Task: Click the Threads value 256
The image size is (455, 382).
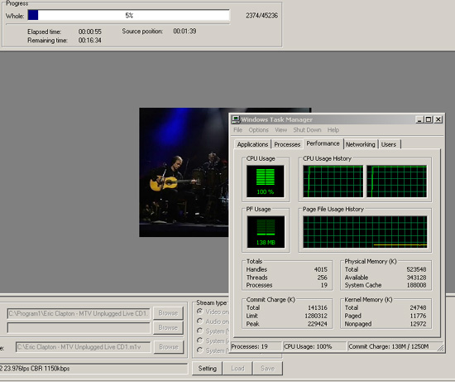Action: 322,278
